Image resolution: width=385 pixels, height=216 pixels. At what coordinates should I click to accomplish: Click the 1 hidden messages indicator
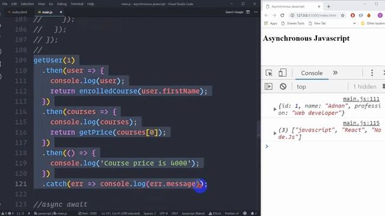pyautogui.click(x=365, y=86)
